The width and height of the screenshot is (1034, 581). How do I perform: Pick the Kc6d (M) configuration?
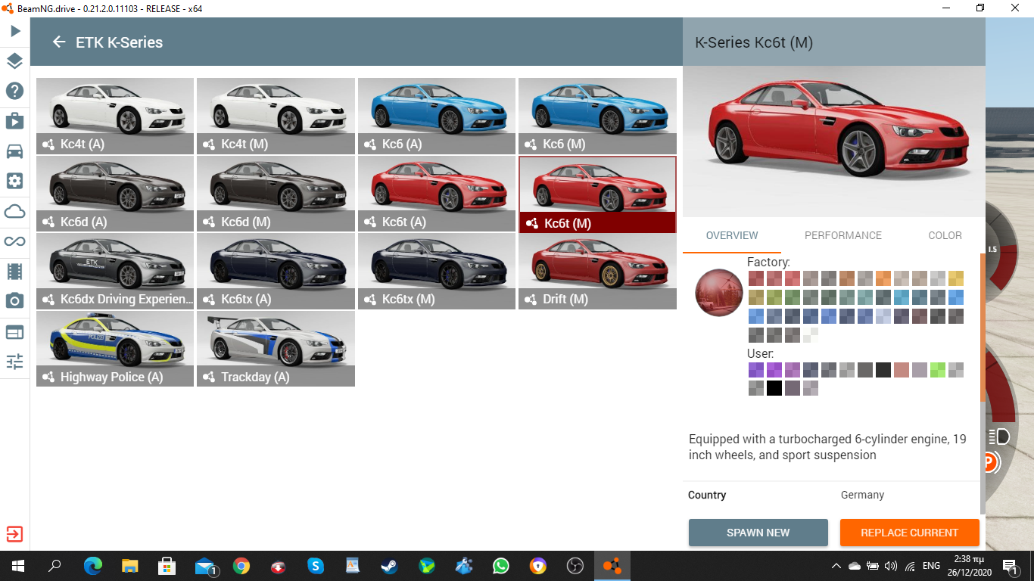276,194
